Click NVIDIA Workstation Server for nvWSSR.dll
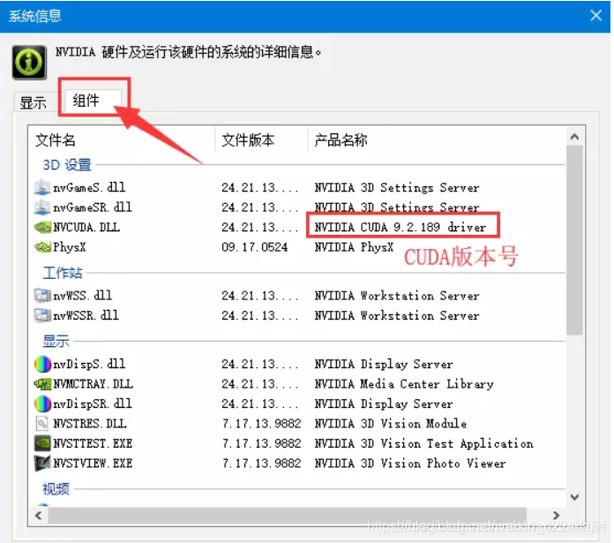Screen dimensions: 614x543 point(397,315)
